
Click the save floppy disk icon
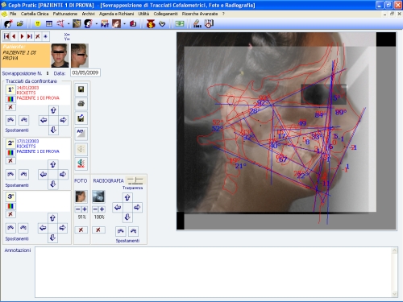81,89
